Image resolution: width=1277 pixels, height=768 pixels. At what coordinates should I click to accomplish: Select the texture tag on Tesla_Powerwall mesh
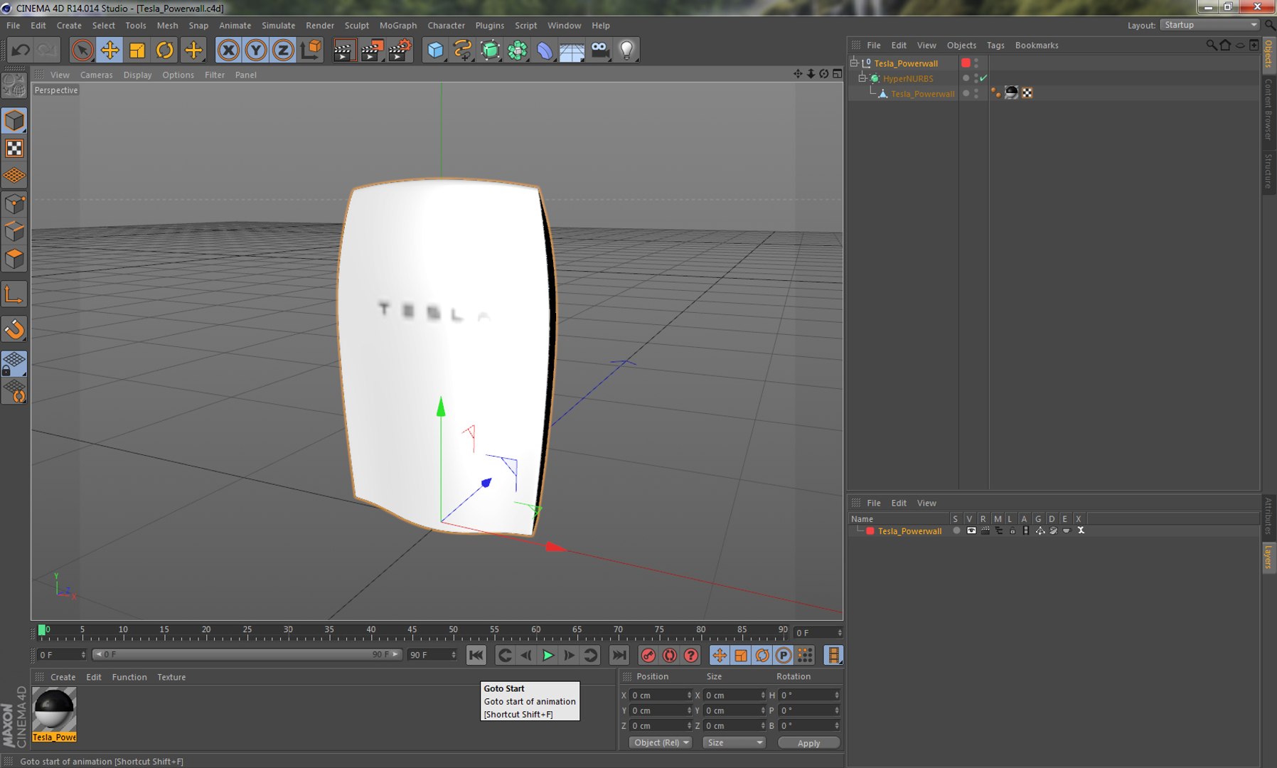pyautogui.click(x=1011, y=93)
